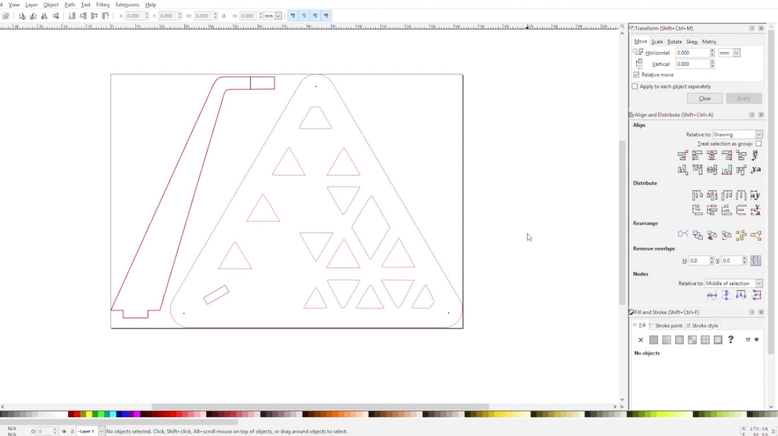Click the Align left edges icon
778x436 pixels.
pyautogui.click(x=697, y=155)
